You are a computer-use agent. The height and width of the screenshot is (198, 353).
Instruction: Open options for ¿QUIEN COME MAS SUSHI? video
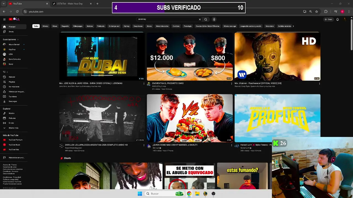[232, 145]
